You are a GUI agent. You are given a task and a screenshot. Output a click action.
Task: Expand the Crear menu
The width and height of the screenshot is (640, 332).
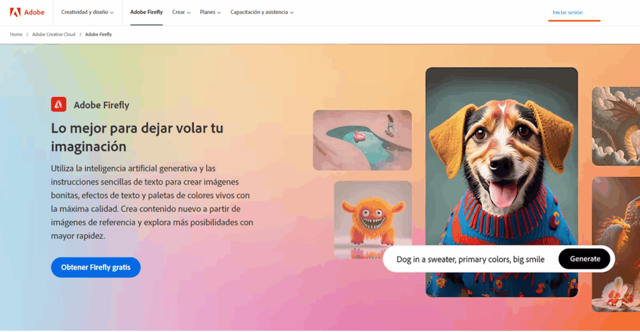point(181,13)
